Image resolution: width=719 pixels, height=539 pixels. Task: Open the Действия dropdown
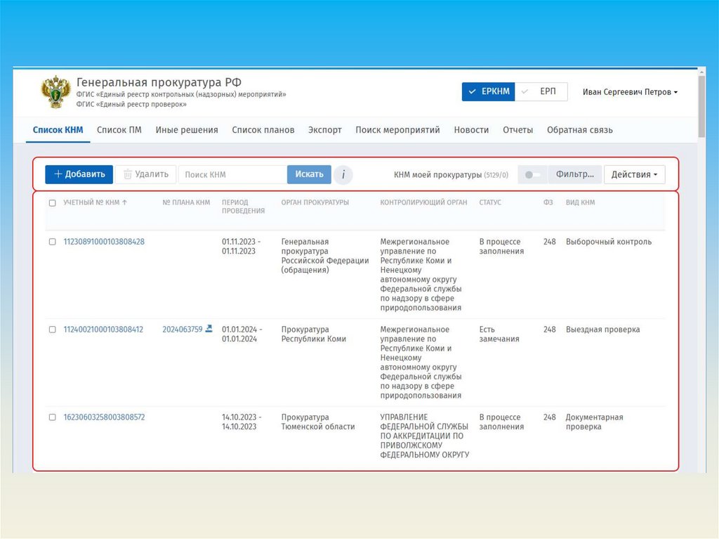click(x=634, y=175)
